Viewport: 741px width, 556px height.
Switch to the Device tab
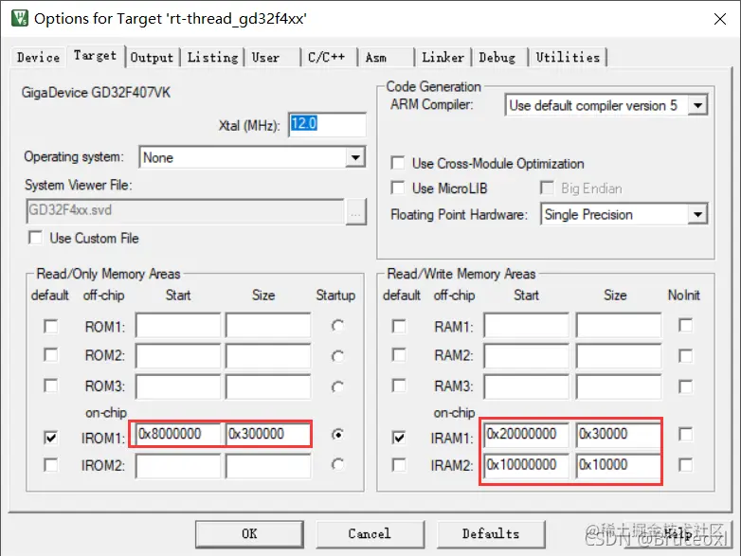pos(38,58)
